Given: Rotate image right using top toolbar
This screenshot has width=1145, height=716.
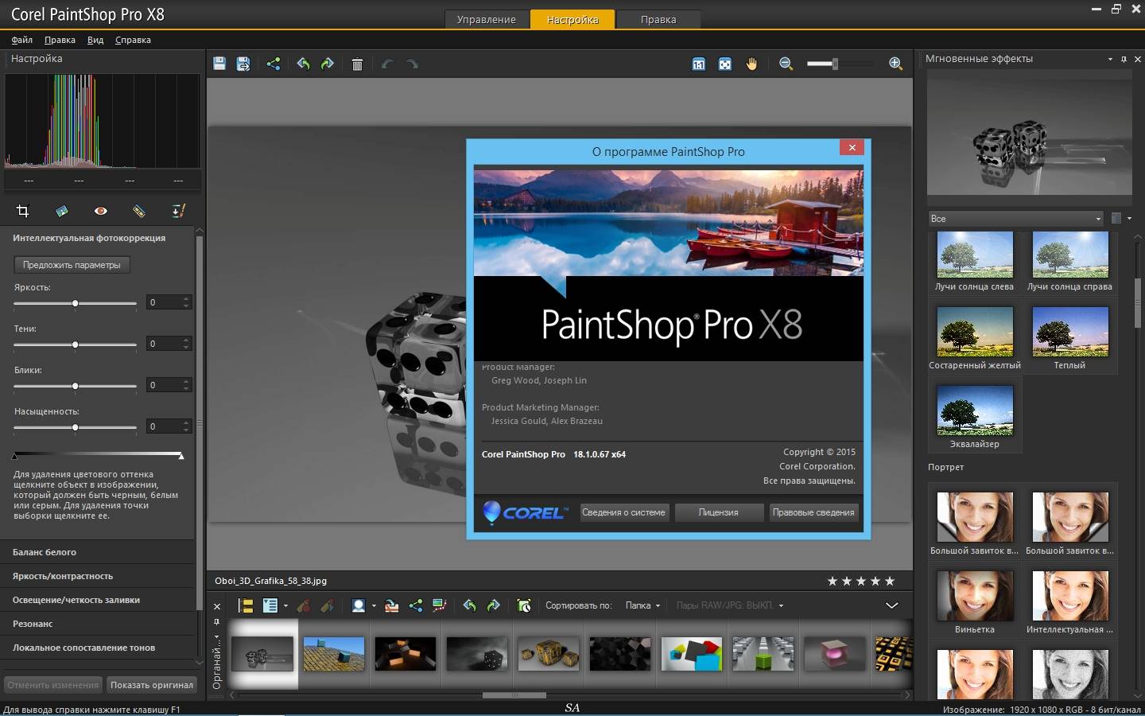Looking at the screenshot, I should pyautogui.click(x=327, y=64).
